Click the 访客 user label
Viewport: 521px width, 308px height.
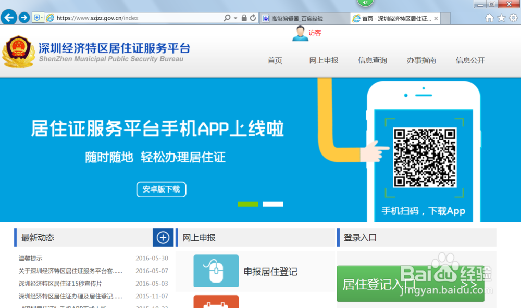(315, 33)
